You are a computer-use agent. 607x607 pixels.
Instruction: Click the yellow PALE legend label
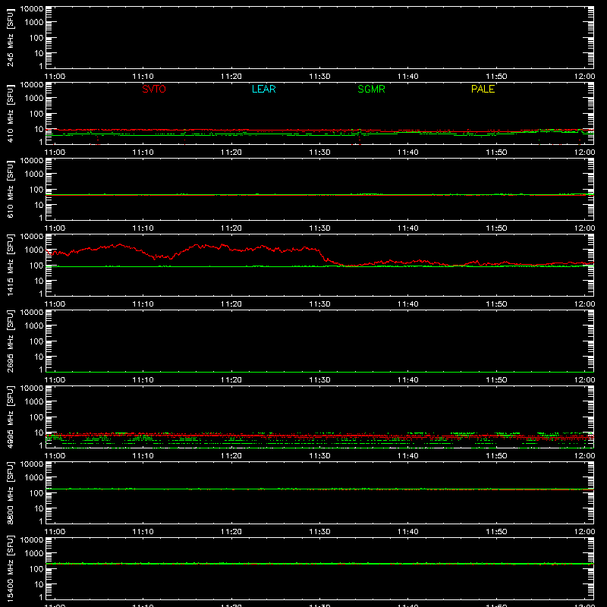(483, 89)
